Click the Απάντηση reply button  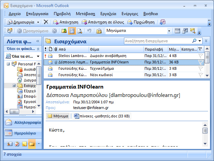pos(66,22)
